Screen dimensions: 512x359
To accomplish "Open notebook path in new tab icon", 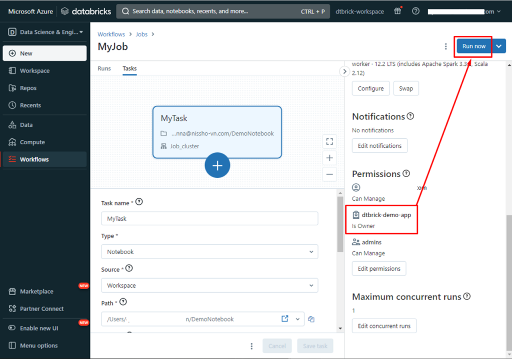I will pos(285,319).
